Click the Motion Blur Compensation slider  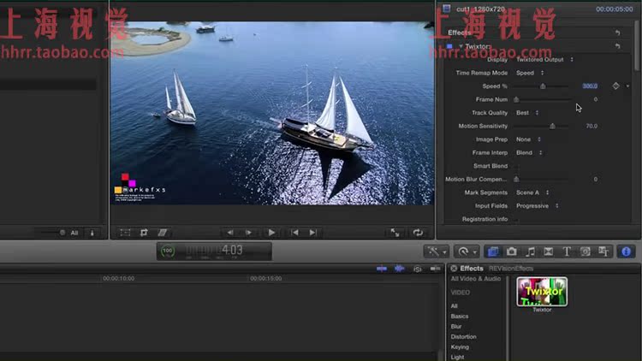(x=541, y=180)
